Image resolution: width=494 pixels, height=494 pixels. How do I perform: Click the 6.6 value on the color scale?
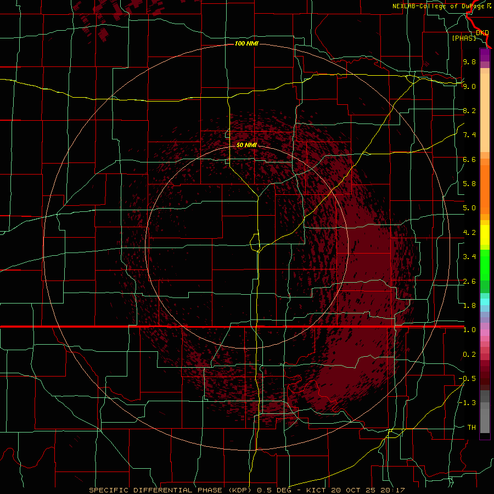469,159
